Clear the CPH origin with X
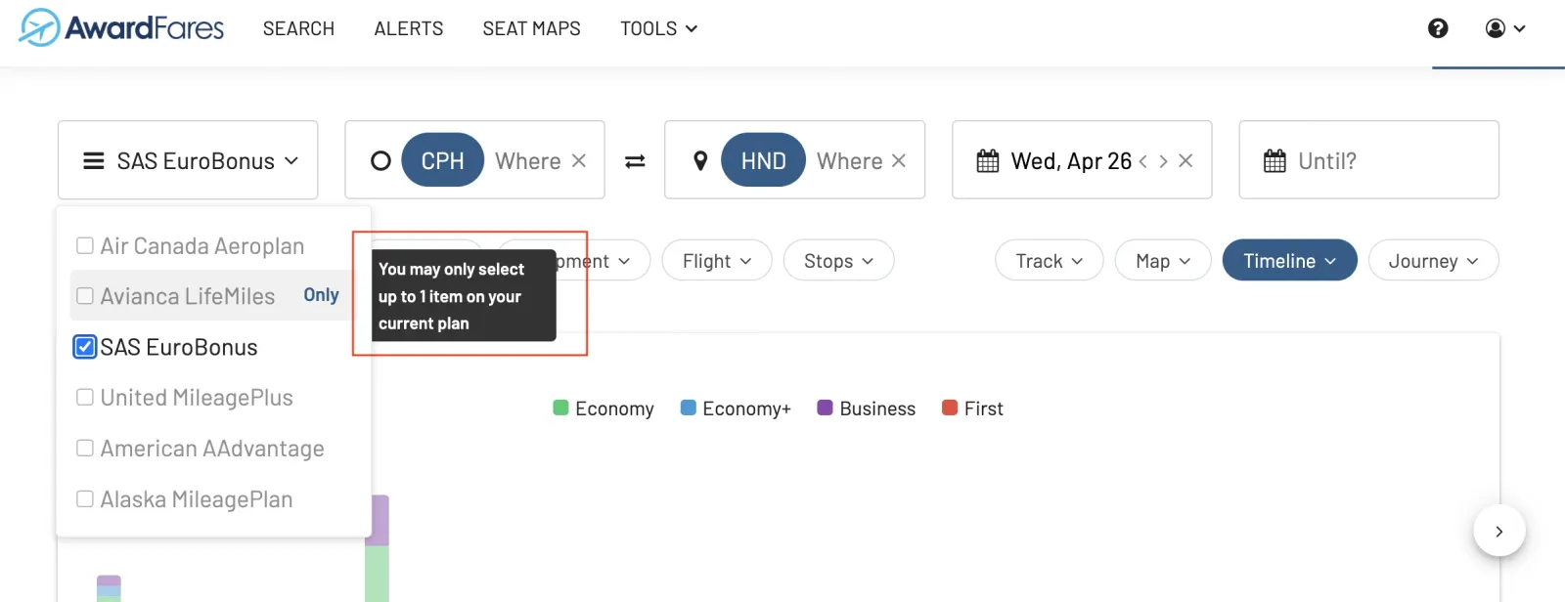The height and width of the screenshot is (602, 1565). click(x=579, y=160)
